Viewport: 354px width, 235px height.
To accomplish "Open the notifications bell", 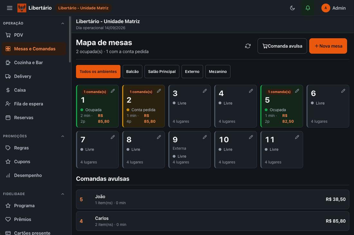I will (308, 8).
